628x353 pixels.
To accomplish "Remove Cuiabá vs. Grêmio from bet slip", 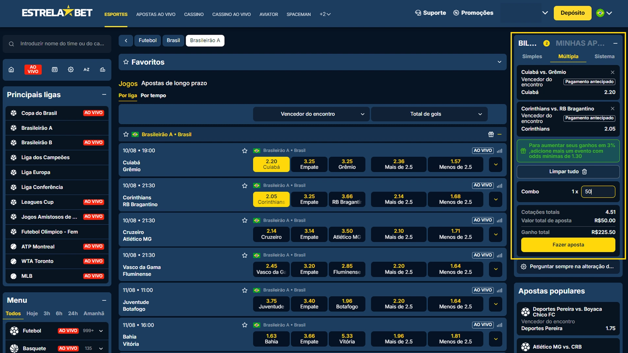I will tap(612, 72).
